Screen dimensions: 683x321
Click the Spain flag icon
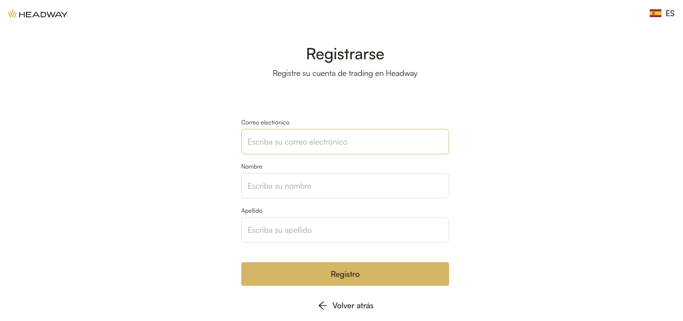click(x=655, y=13)
